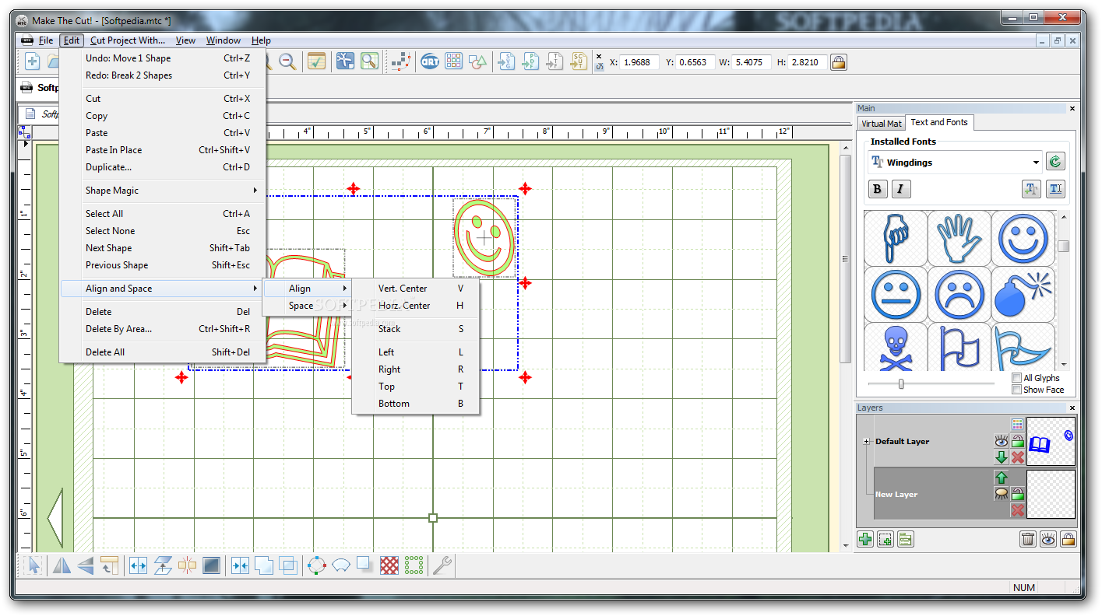1102x616 pixels.
Task: Open the View menu
Action: coord(185,40)
